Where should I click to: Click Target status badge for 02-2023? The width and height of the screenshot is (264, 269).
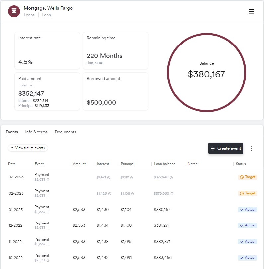coord(247,193)
